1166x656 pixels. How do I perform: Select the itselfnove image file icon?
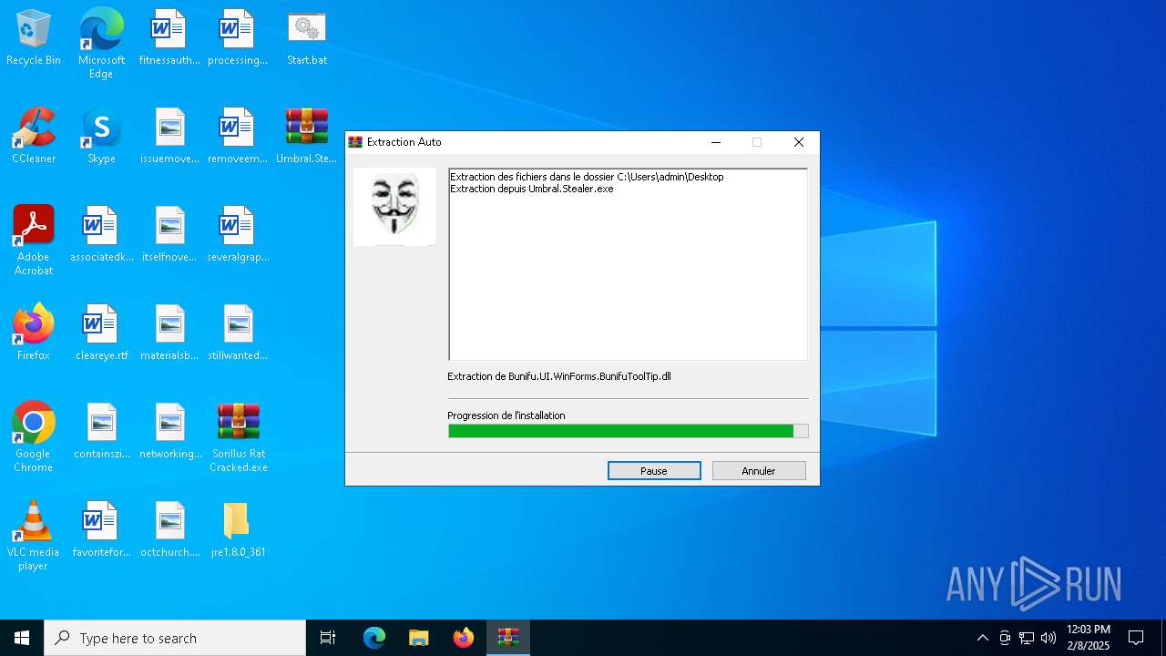point(169,235)
